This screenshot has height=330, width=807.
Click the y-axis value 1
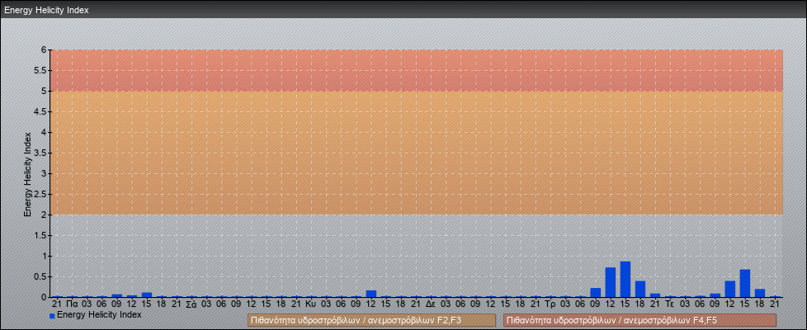45,256
